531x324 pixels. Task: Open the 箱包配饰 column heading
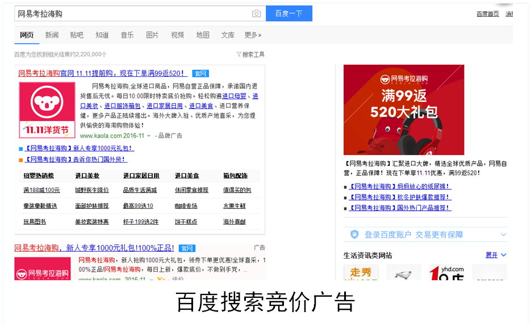point(235,176)
